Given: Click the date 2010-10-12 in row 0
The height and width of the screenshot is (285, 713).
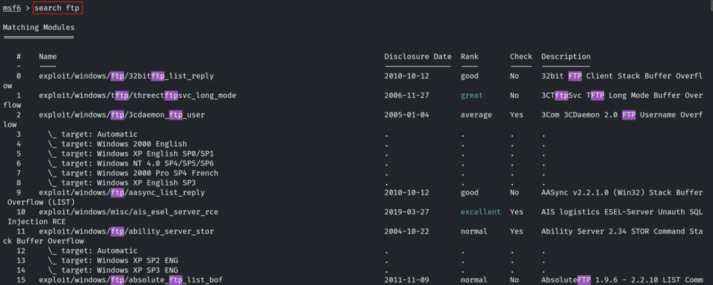Looking at the screenshot, I should coord(407,76).
